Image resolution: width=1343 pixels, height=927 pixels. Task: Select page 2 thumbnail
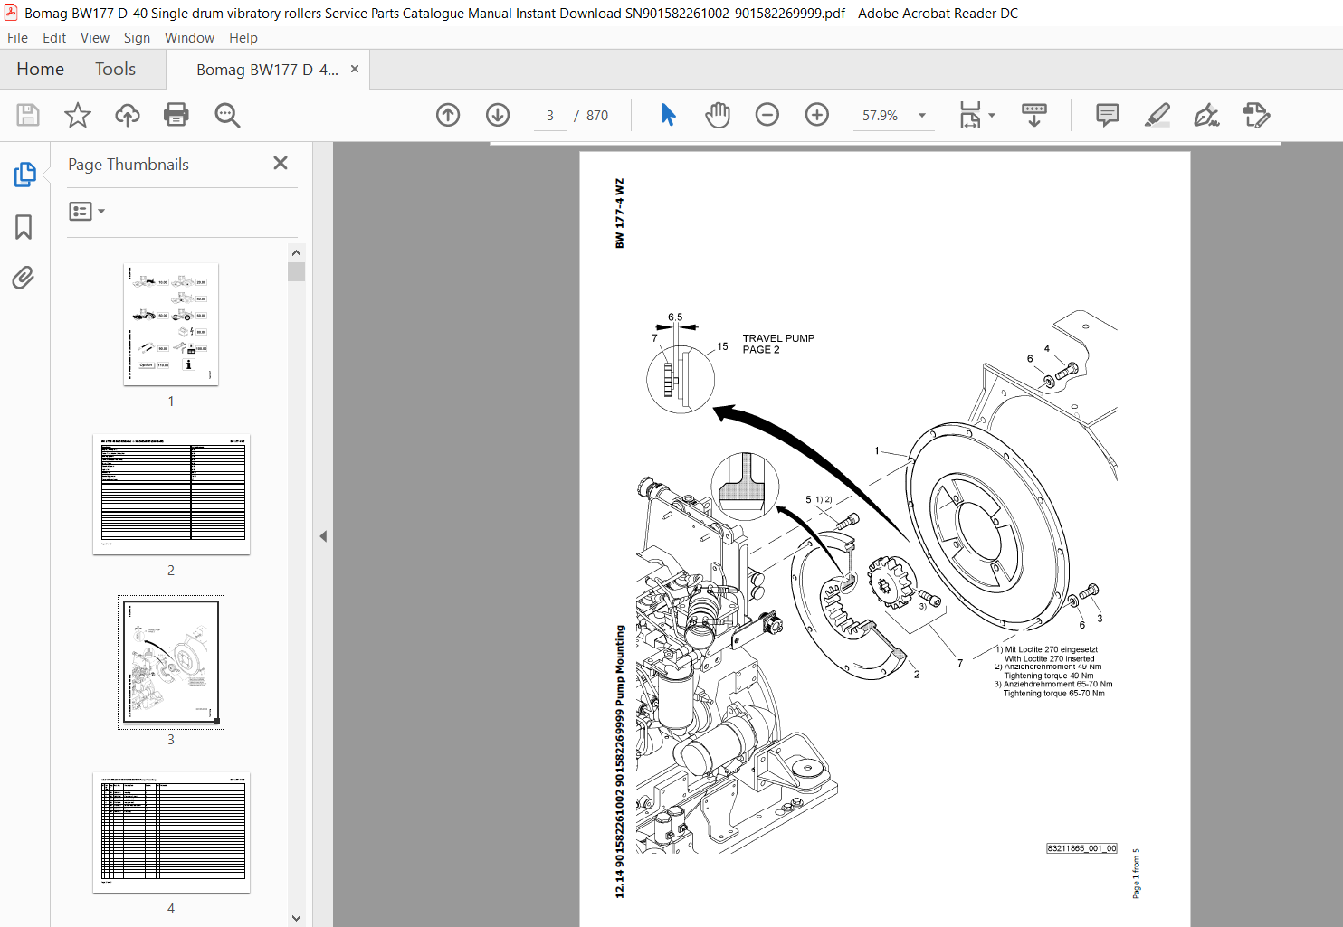tap(171, 494)
